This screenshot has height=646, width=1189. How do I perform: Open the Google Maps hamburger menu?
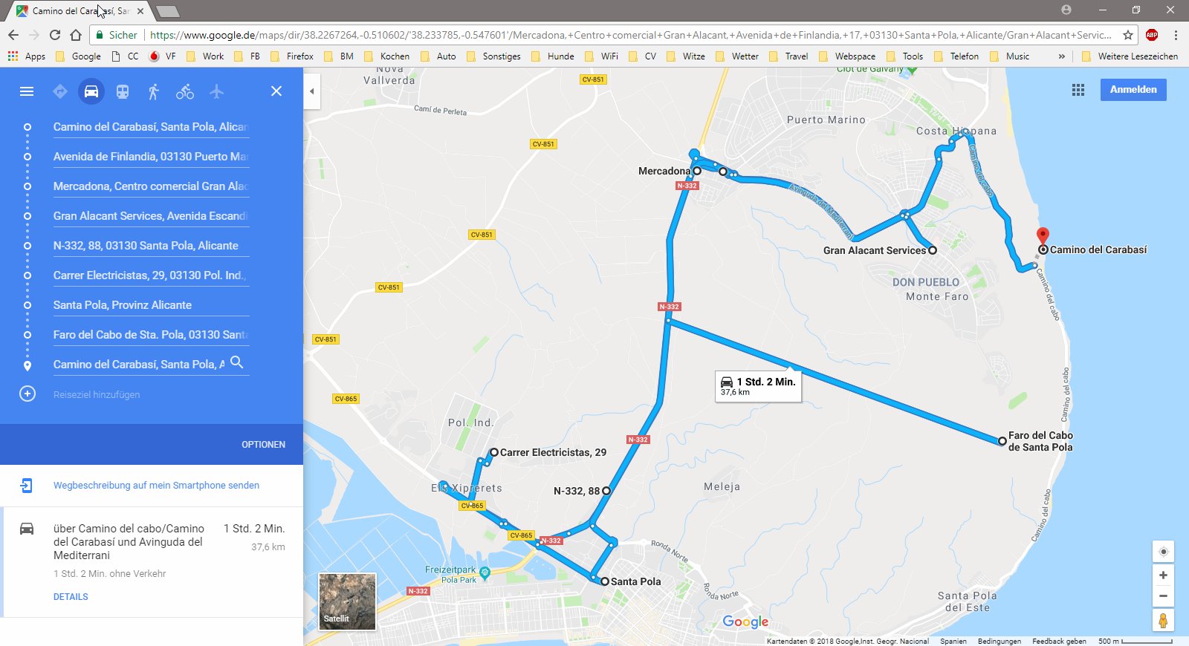point(27,91)
